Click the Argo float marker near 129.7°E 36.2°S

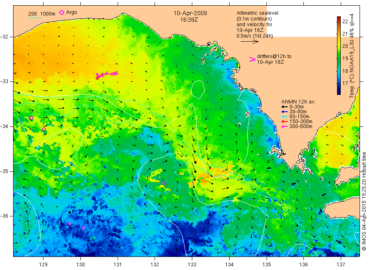(70, 223)
